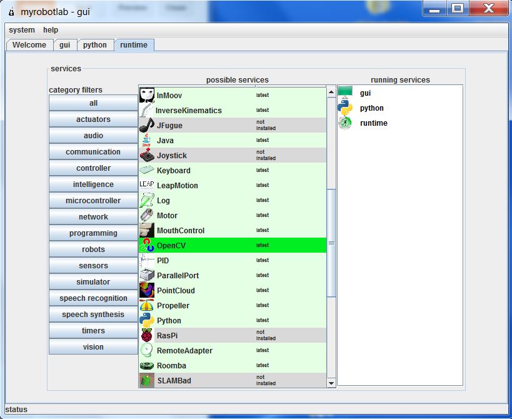Viewport: 512px width, 419px height.
Task: Click the services list scroll up arrow
Action: pyautogui.click(x=331, y=92)
